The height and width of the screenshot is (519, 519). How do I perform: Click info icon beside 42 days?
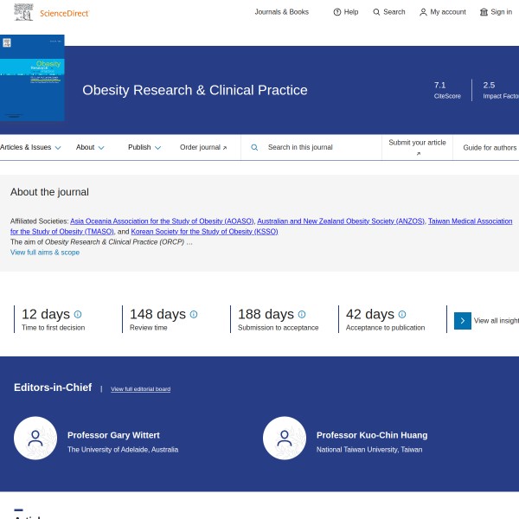point(402,314)
